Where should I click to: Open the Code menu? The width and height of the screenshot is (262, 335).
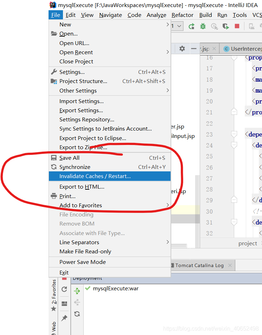tap(134, 15)
